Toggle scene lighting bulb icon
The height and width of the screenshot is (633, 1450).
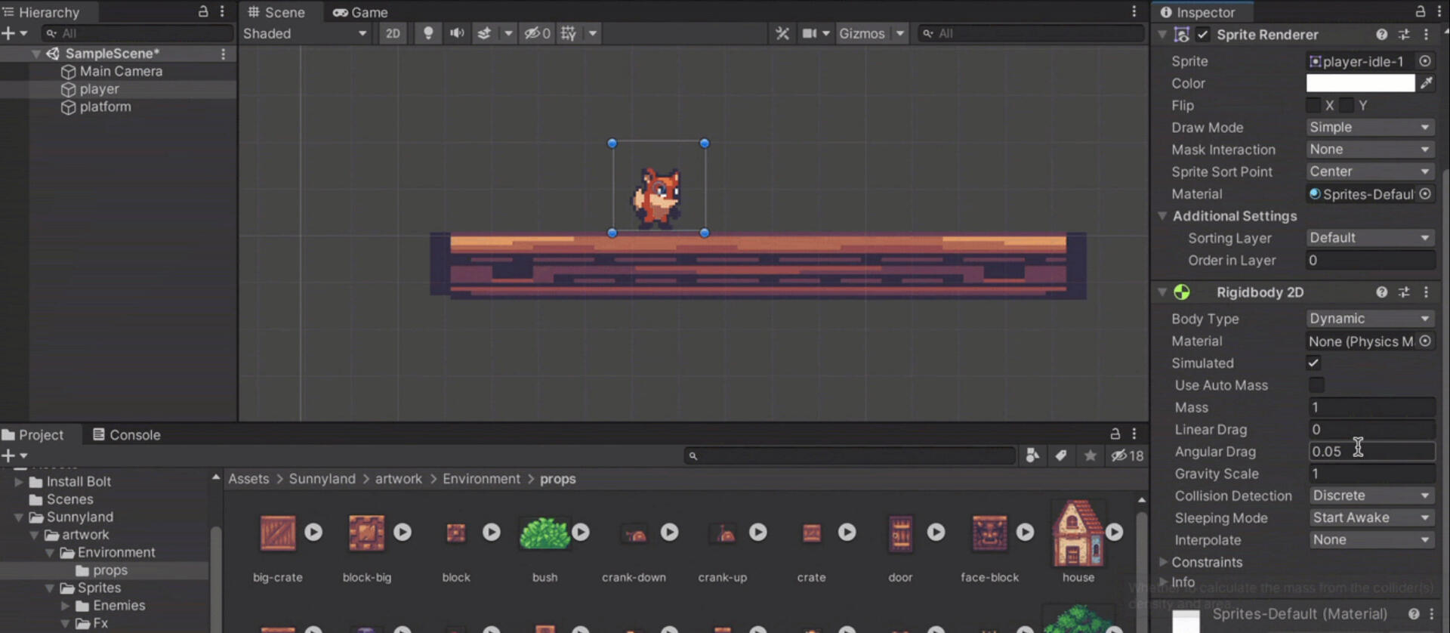pos(428,33)
